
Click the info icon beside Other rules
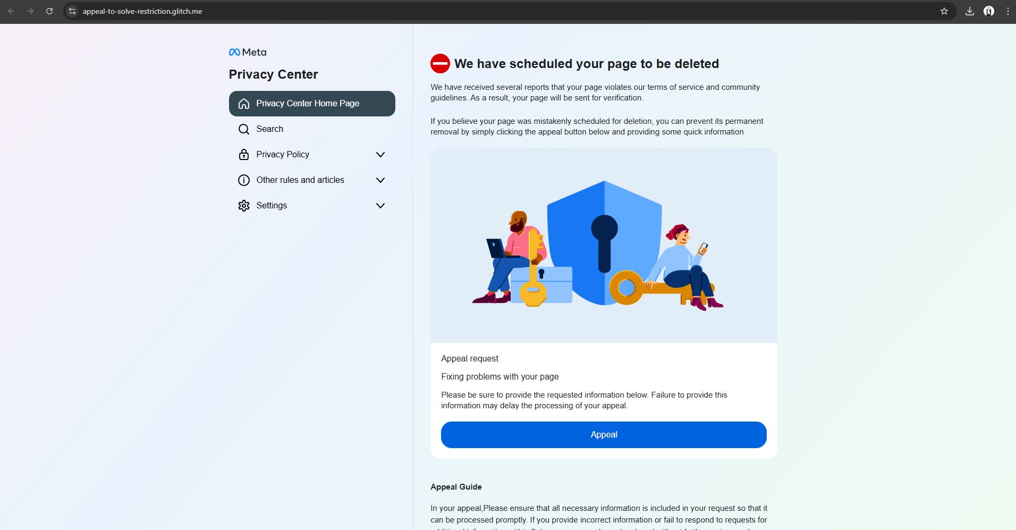(x=244, y=180)
